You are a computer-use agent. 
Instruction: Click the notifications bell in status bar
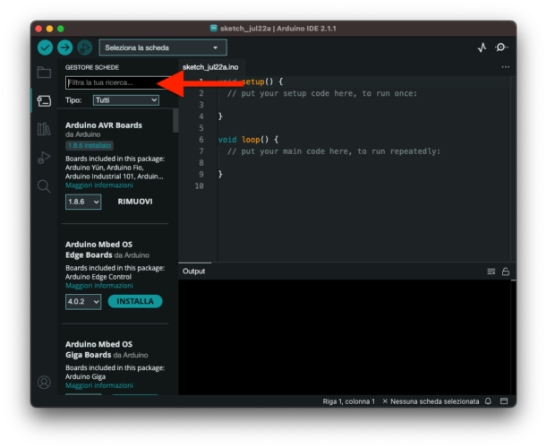(x=488, y=401)
